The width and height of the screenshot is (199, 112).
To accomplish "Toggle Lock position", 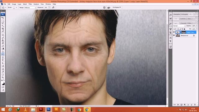I will tap(182, 29).
